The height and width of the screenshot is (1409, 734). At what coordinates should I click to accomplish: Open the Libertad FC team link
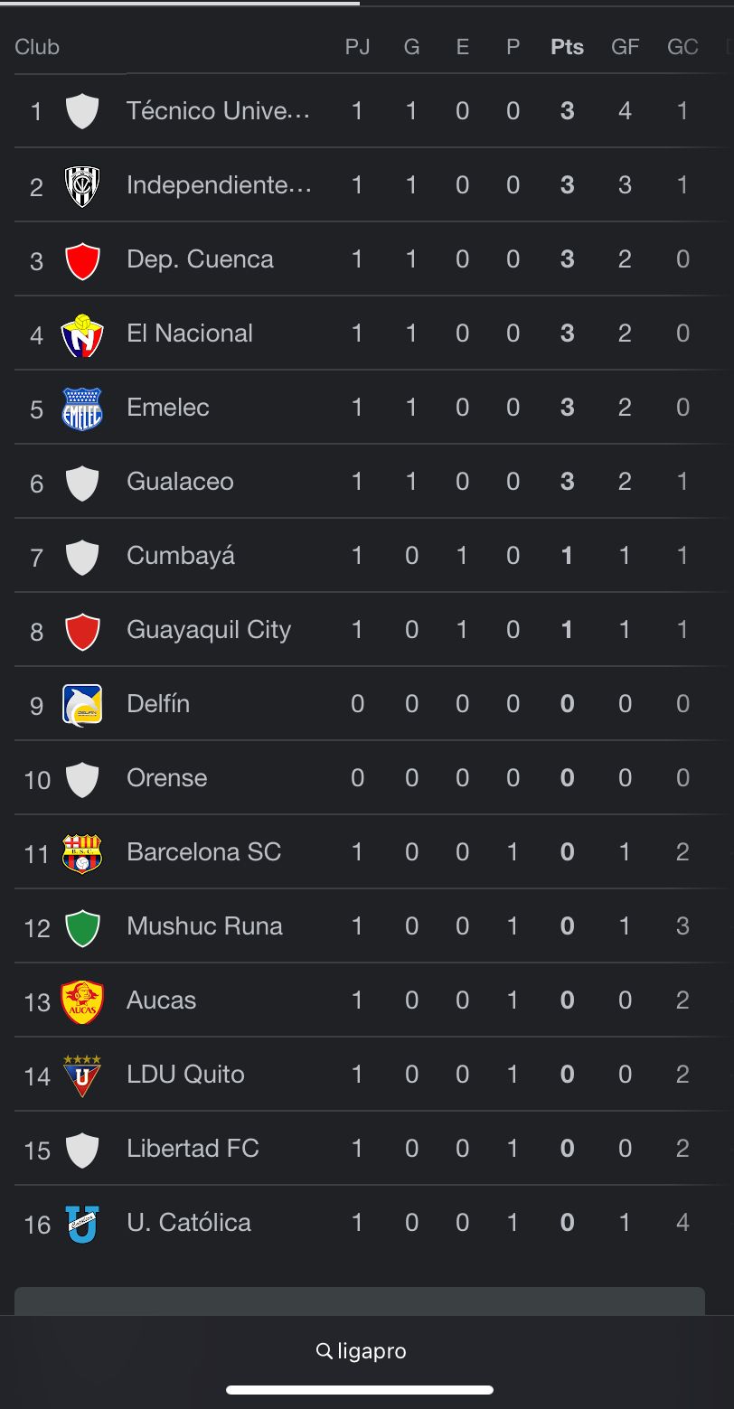pyautogui.click(x=193, y=1149)
